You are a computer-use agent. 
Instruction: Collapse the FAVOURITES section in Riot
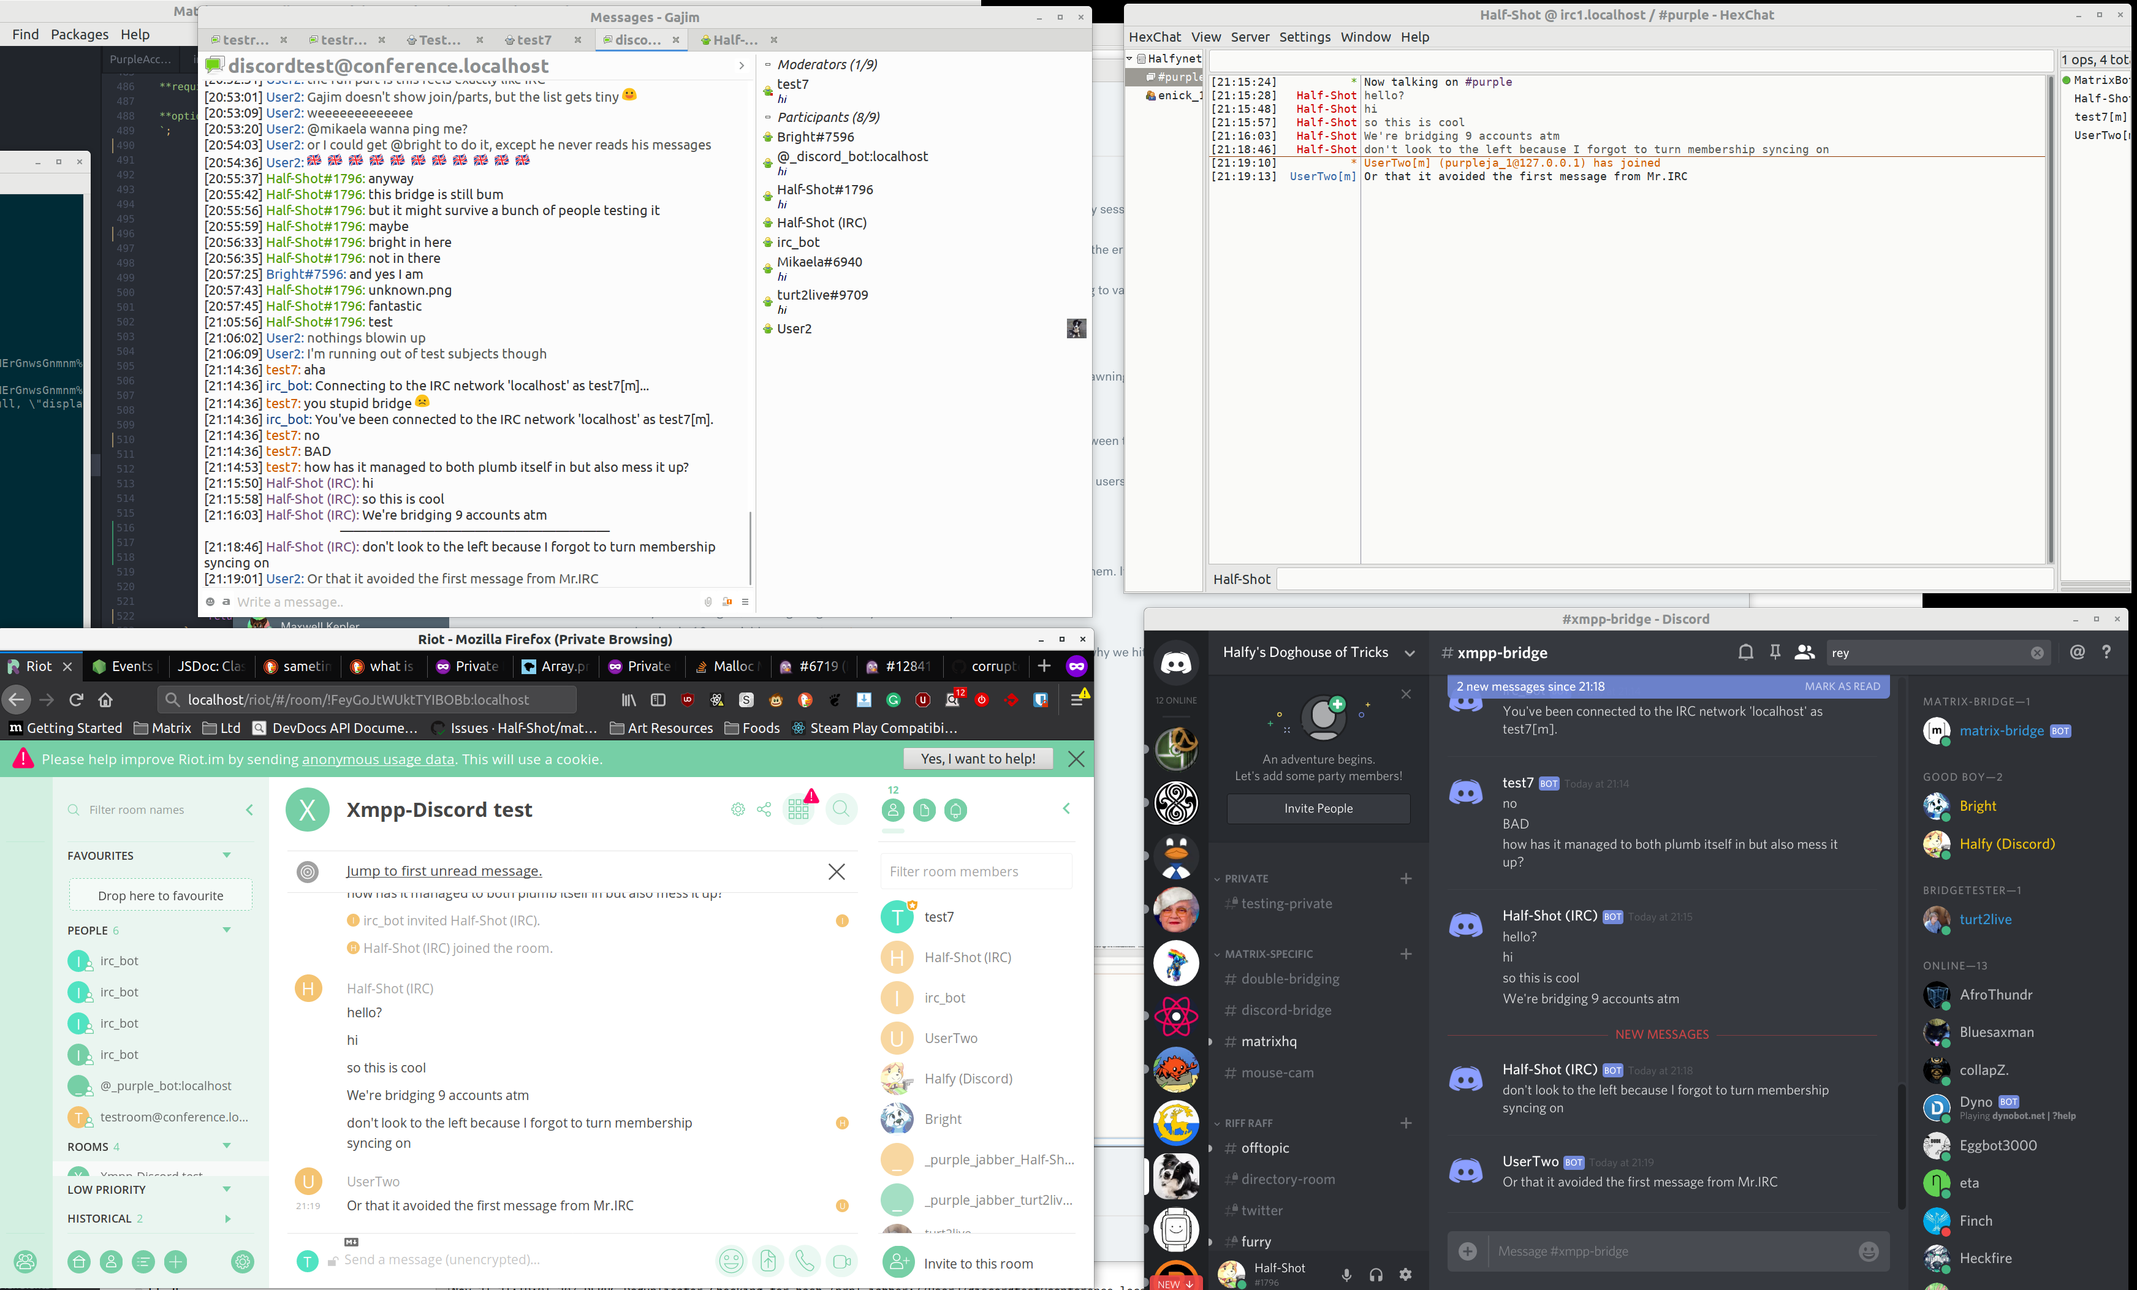tap(226, 856)
